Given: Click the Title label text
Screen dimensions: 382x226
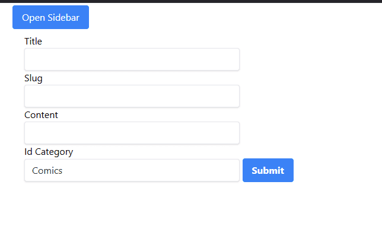Looking at the screenshot, I should point(33,42).
